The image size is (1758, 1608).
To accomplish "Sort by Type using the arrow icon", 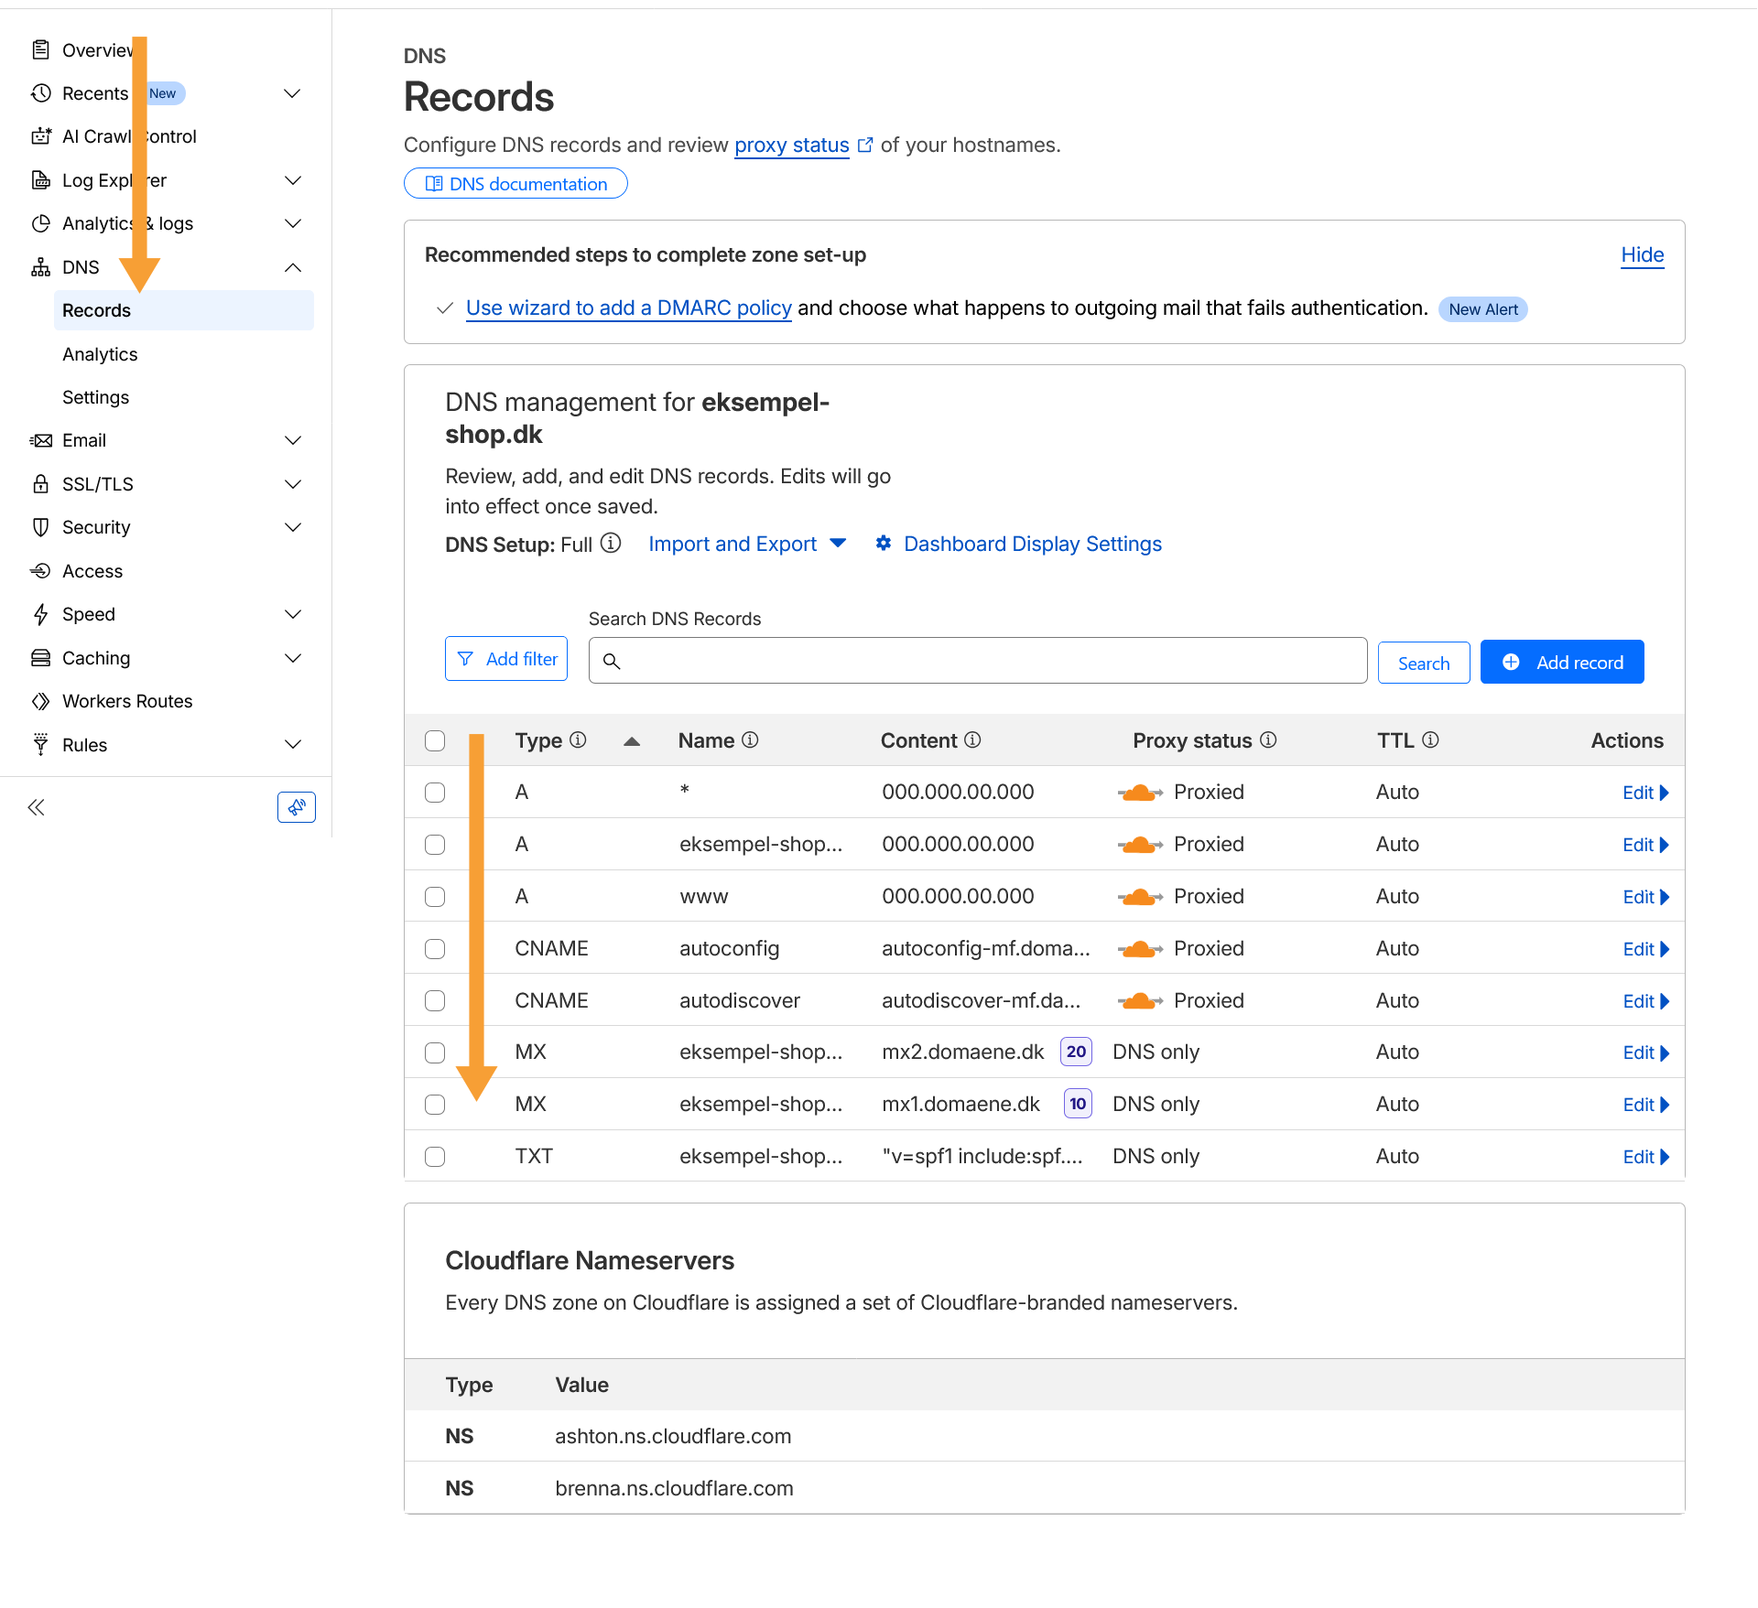I will [x=631, y=741].
